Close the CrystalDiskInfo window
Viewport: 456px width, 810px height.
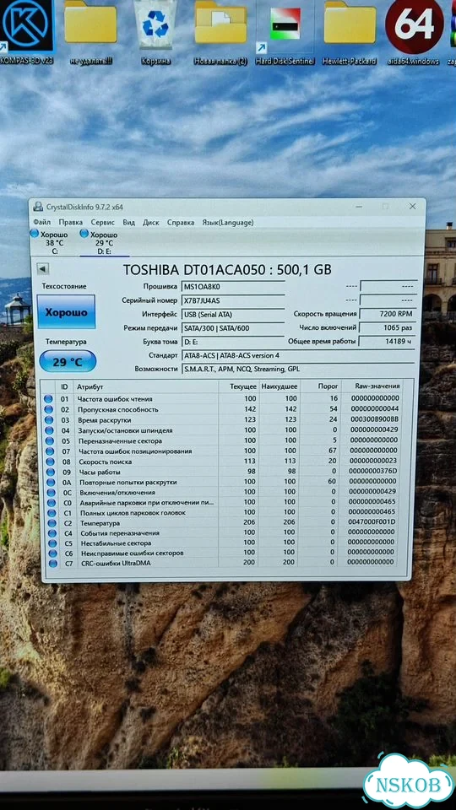pos(412,206)
